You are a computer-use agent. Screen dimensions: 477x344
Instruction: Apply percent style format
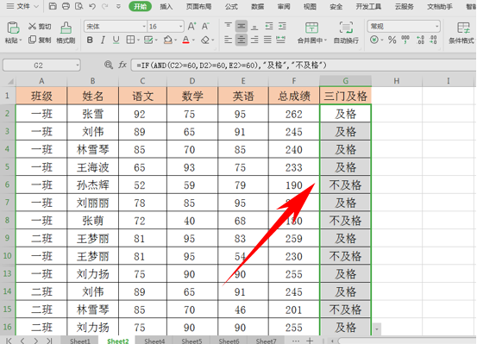point(392,40)
